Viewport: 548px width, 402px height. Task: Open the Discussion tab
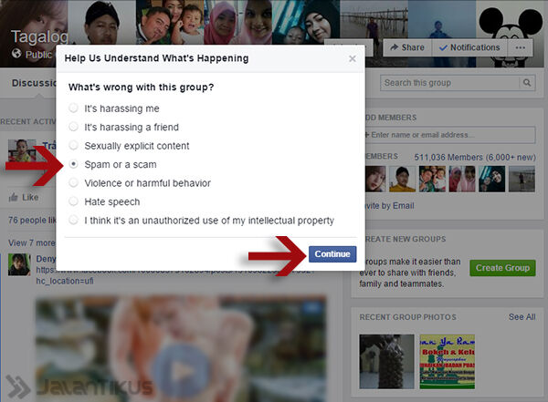click(34, 83)
